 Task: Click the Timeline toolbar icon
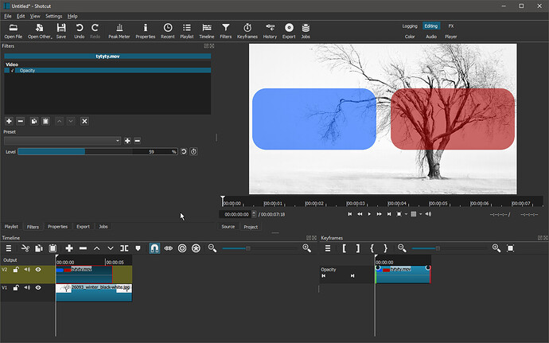coord(207,31)
